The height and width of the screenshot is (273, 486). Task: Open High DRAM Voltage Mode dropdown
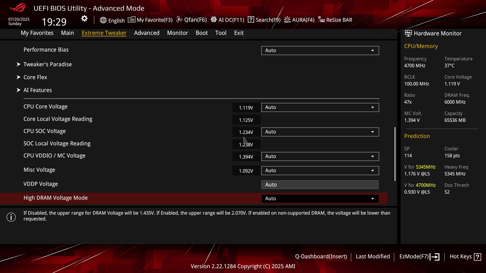click(320, 199)
